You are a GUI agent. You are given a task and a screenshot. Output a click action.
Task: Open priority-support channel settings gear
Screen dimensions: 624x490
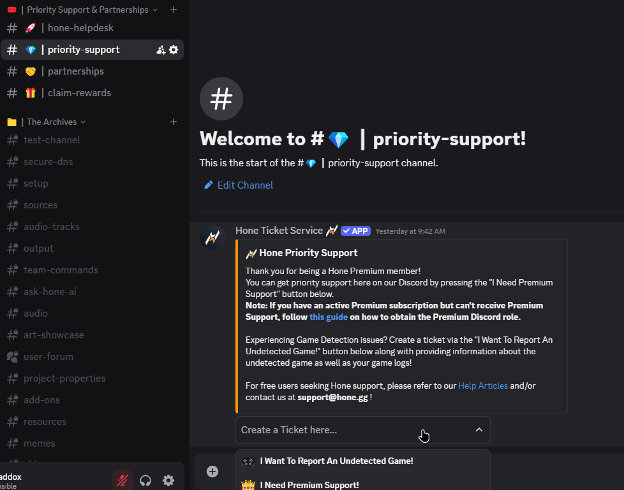tap(174, 50)
